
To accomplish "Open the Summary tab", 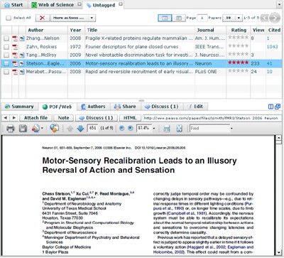I will click(x=19, y=107).
